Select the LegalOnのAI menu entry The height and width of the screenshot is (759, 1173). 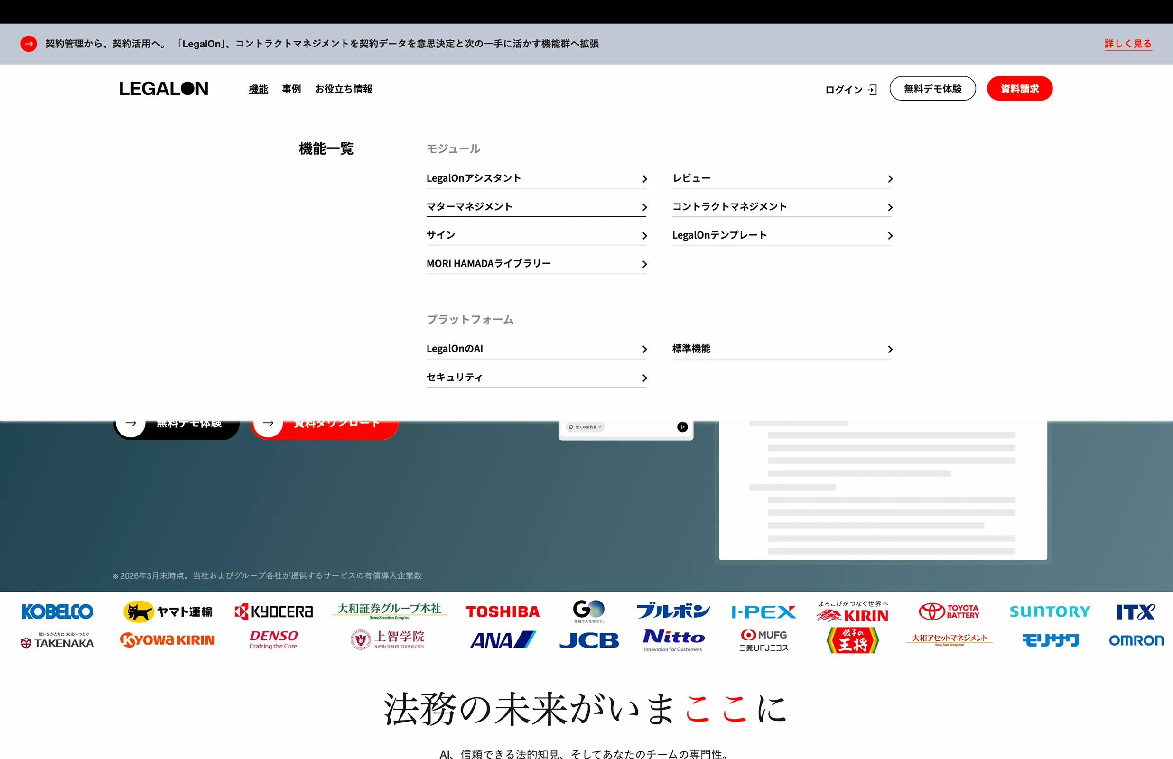(536, 349)
